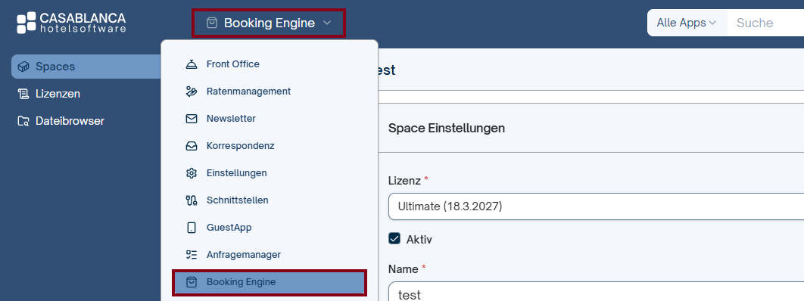Select GuestApp in the app menu
Image resolution: width=804 pixels, height=301 pixels.
(x=270, y=228)
